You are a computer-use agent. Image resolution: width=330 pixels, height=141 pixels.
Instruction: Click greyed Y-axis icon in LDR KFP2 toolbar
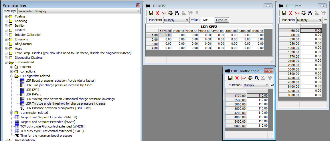point(190,13)
